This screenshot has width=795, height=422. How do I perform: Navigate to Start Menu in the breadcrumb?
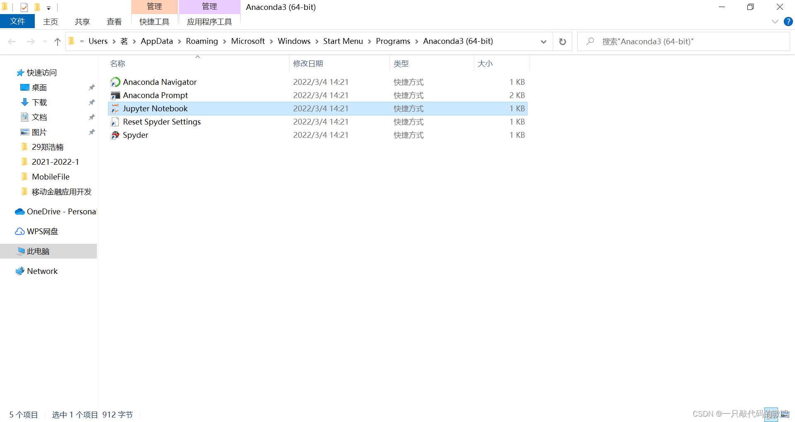click(343, 41)
